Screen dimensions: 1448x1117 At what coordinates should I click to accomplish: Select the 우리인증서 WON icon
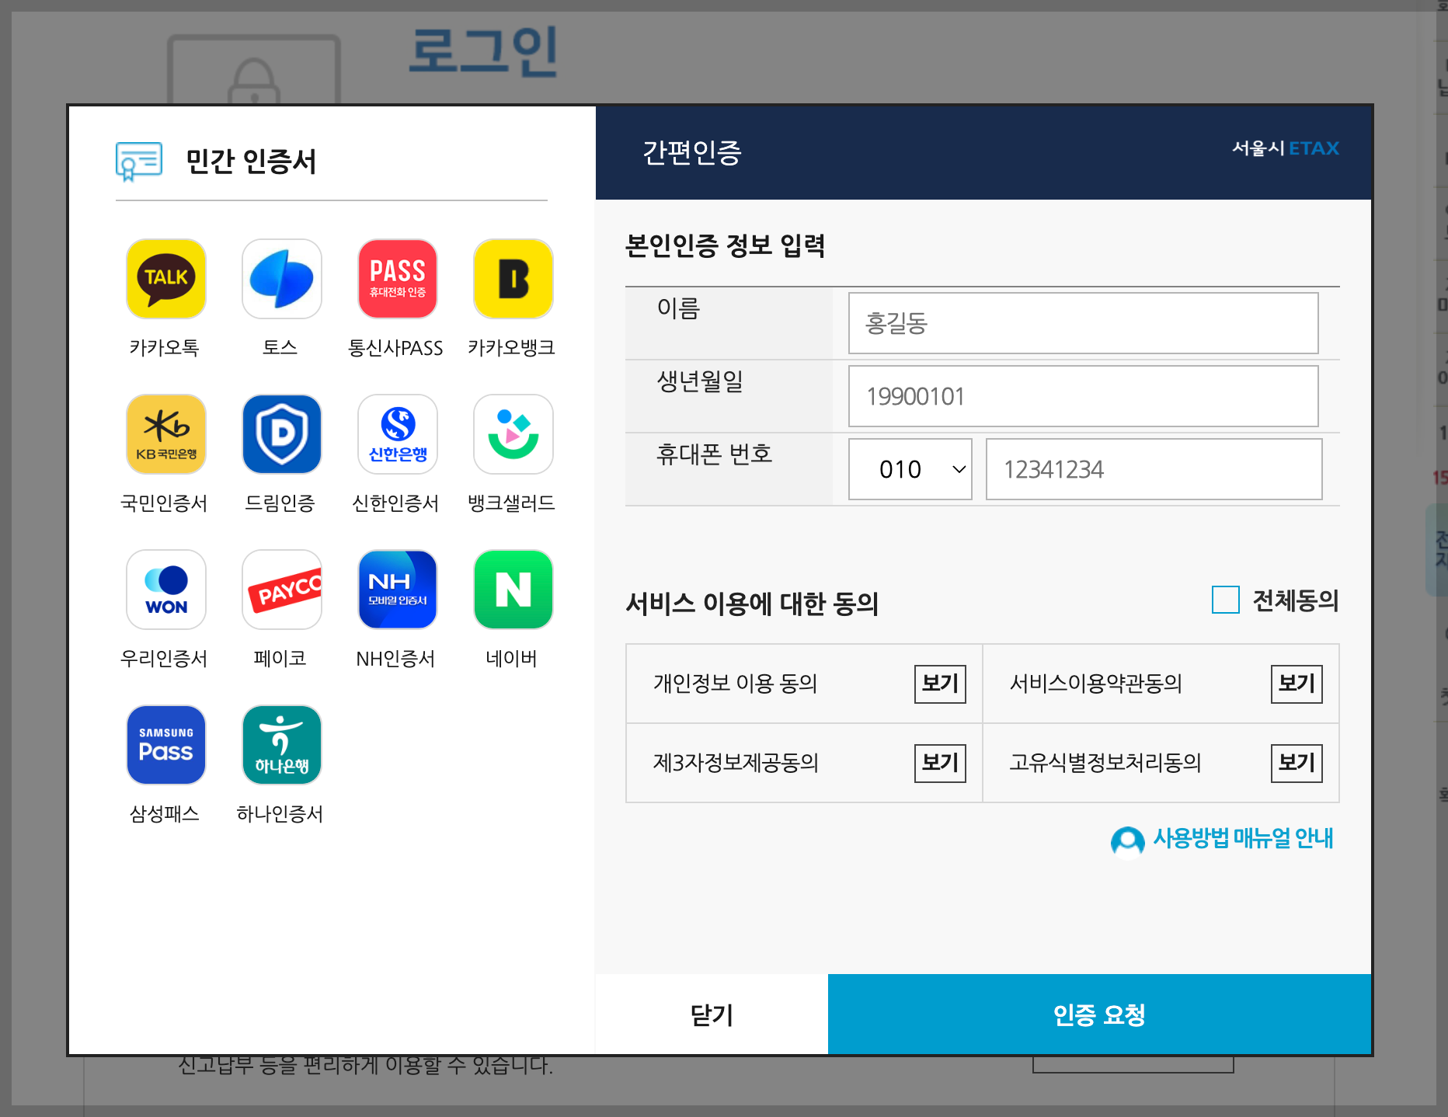pos(165,590)
